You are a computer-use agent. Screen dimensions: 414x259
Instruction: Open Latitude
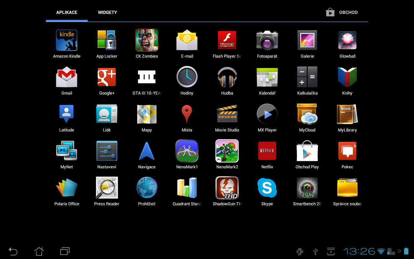point(67,114)
